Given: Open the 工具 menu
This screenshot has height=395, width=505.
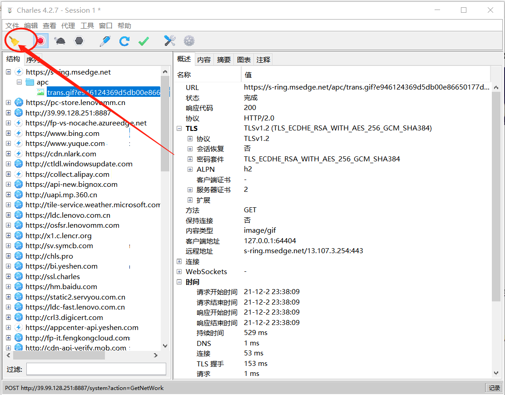Looking at the screenshot, I should pos(87,26).
